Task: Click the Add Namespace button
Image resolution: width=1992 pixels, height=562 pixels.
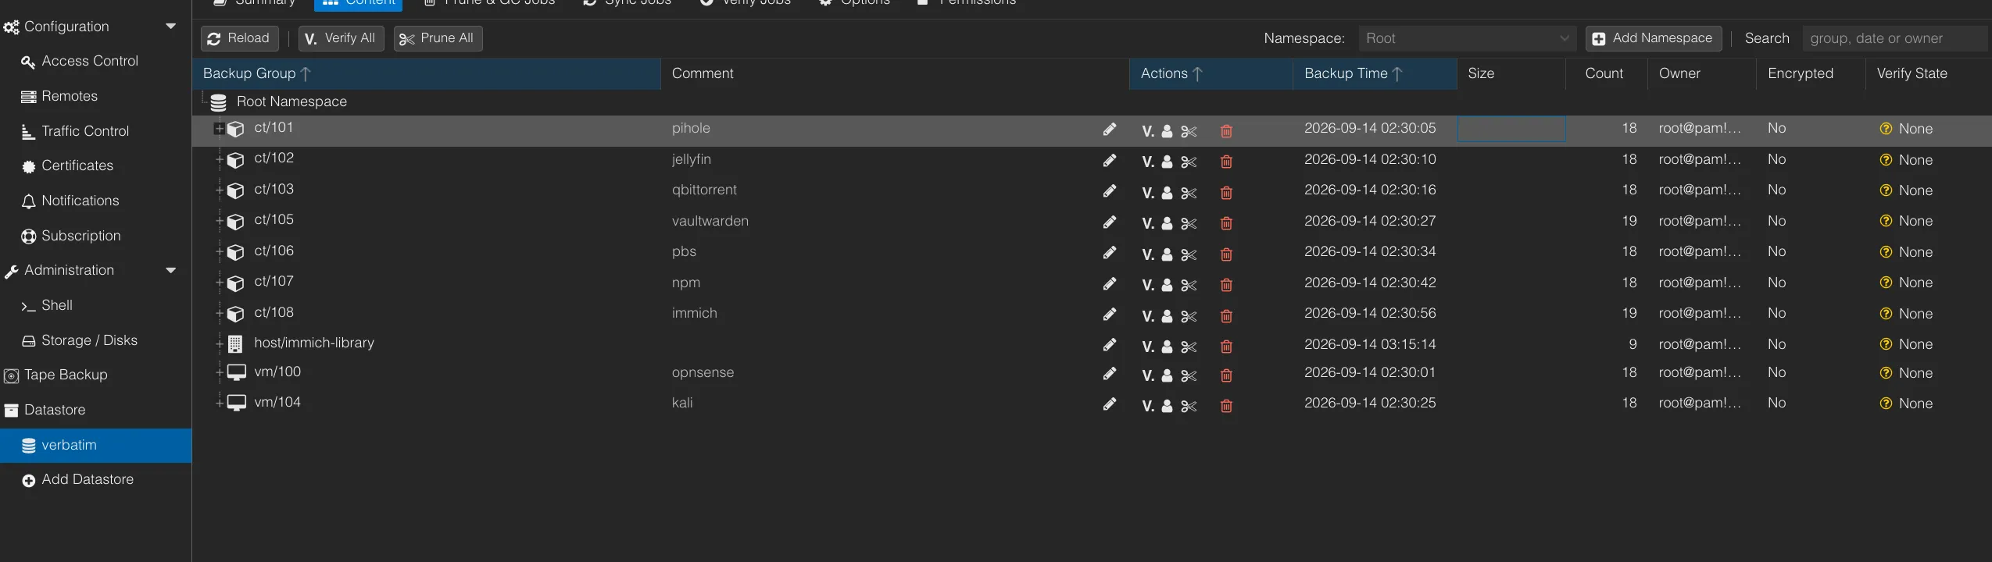Action: [1653, 38]
